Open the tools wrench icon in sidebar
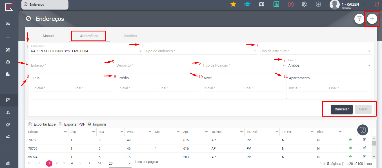The height and width of the screenshot is (168, 382). [8, 49]
